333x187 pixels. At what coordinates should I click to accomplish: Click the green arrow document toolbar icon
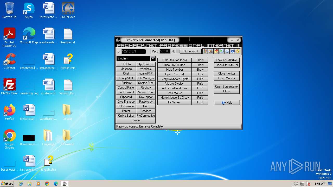click(x=221, y=51)
